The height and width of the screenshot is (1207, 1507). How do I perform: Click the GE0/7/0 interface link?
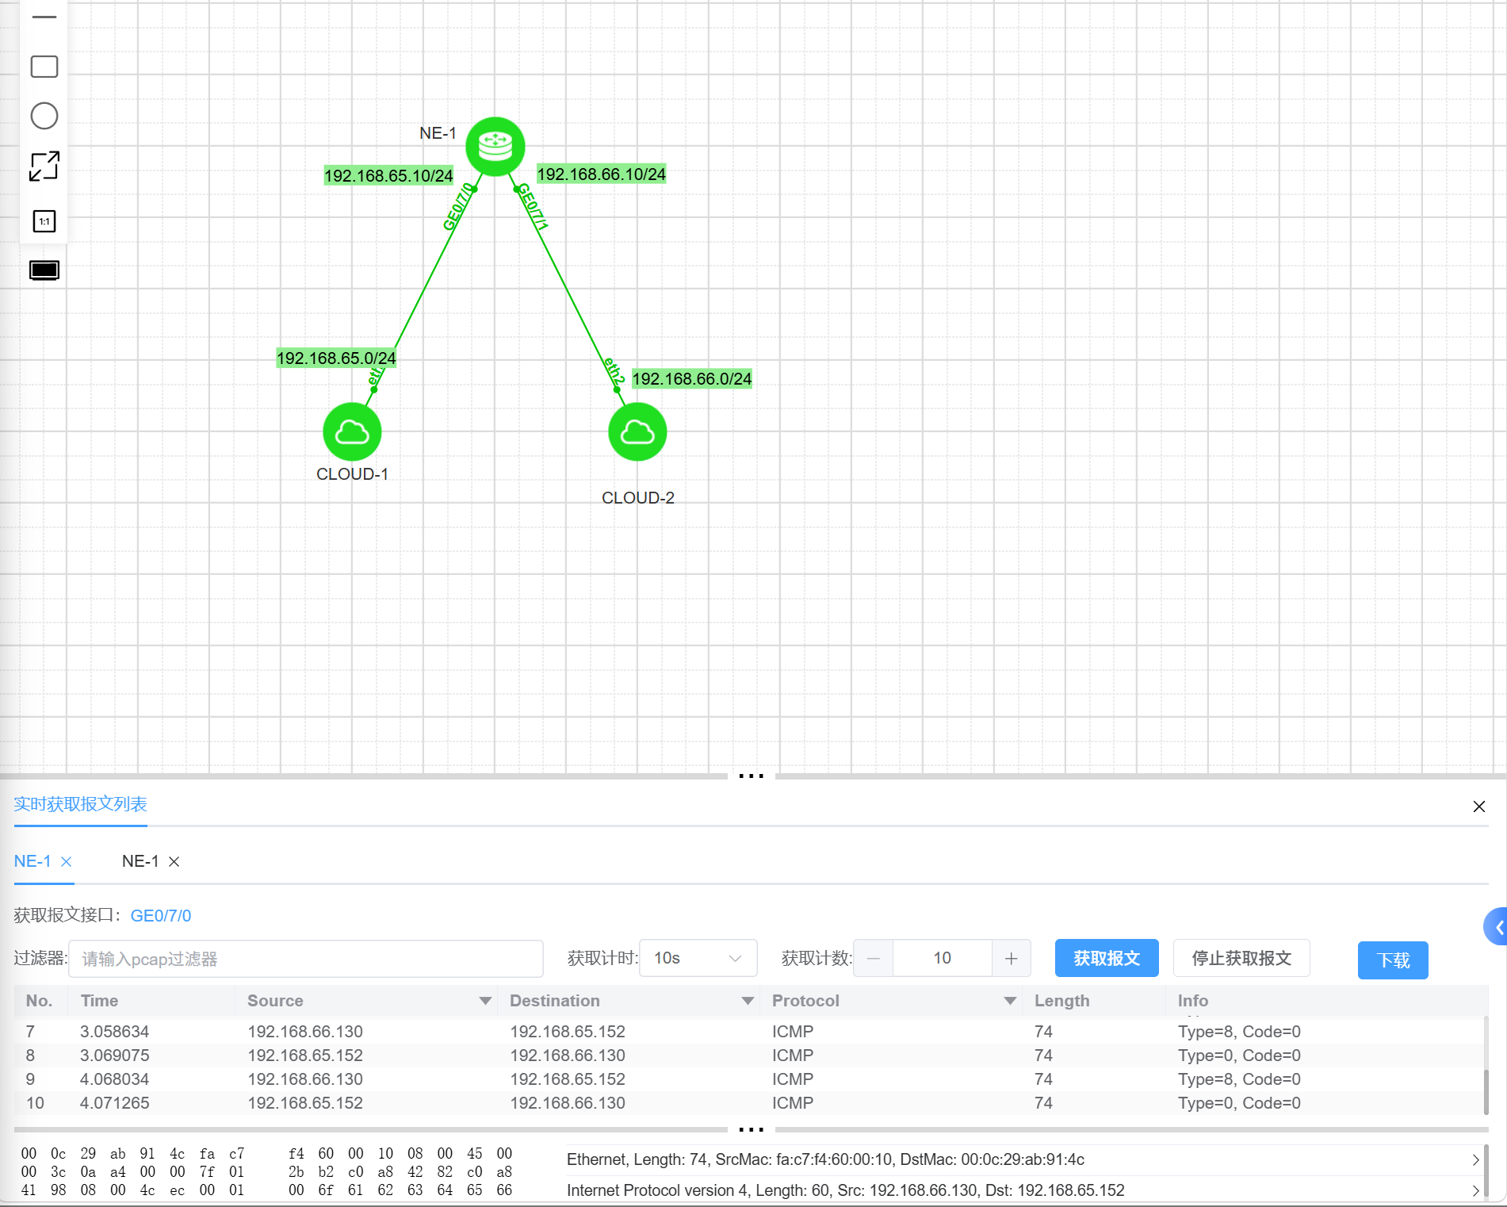[x=161, y=916]
